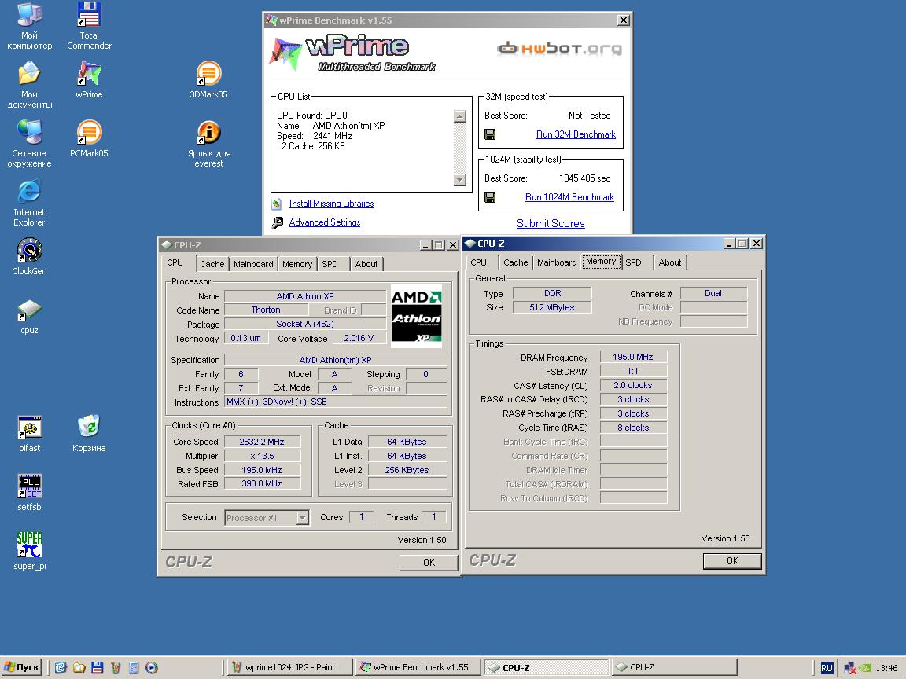Open the Recycle Bin icon

pos(89,434)
